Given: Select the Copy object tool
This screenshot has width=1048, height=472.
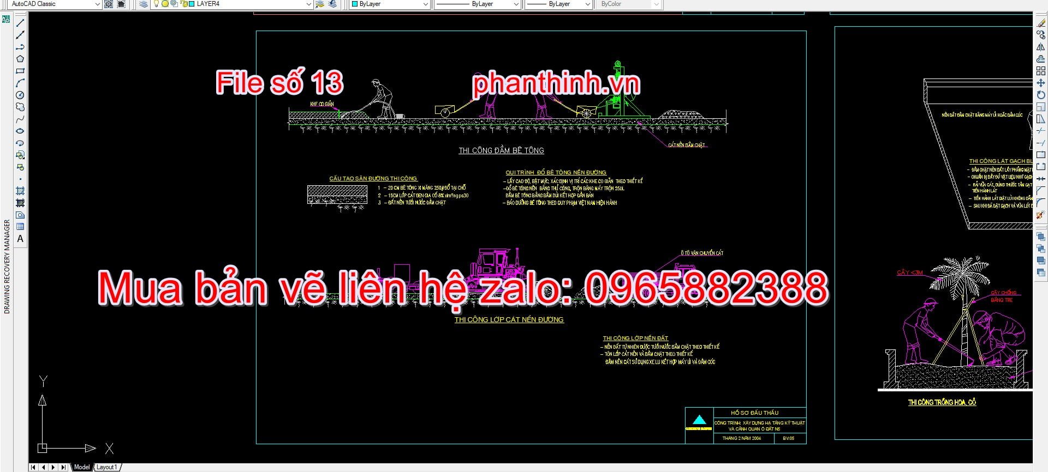Looking at the screenshot, I should point(1041,35).
